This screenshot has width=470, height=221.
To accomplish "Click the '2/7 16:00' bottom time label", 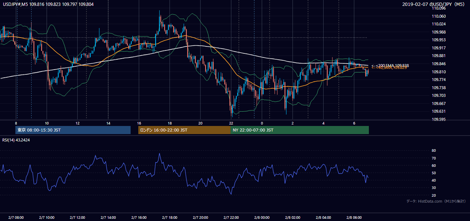I will click(x=139, y=218).
